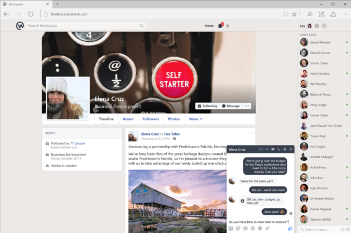Click the browser share icon
Screen dimensions: 351x233
[x=333, y=14]
